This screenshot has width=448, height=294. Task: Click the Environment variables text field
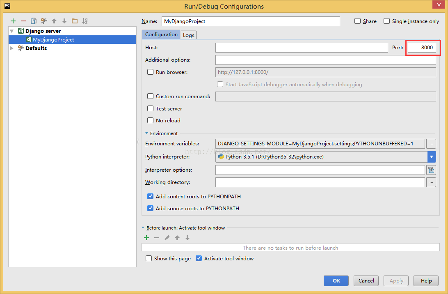tap(320, 144)
